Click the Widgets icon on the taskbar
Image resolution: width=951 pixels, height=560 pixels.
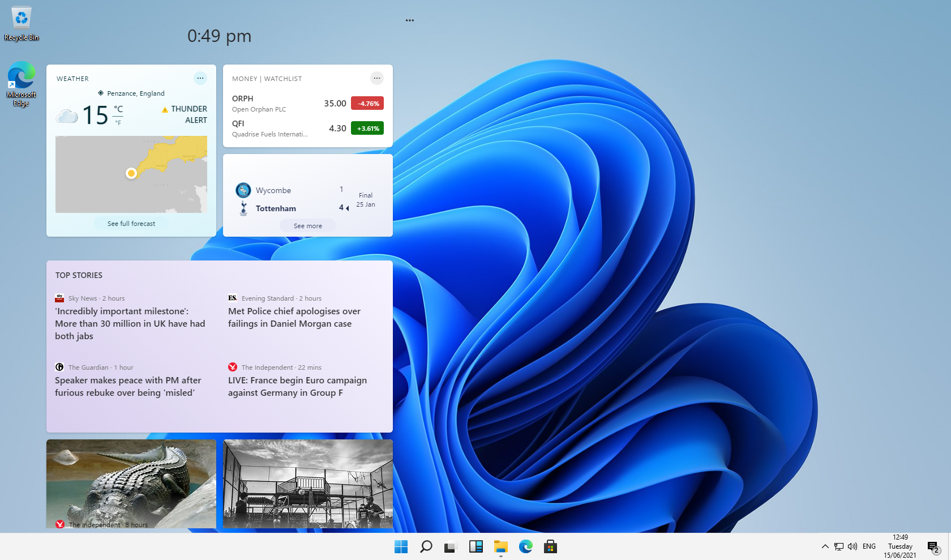475,546
